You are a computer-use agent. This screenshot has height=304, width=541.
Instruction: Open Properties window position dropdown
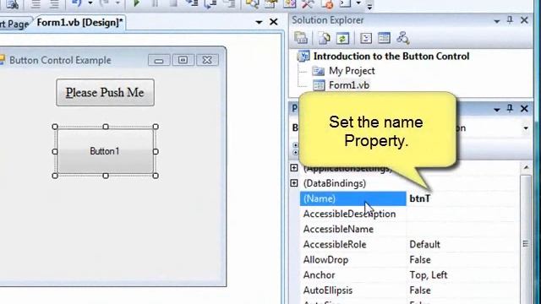tap(497, 110)
